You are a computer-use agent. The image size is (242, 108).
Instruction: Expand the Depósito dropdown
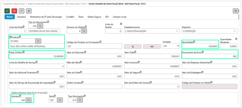[x=209, y=31]
